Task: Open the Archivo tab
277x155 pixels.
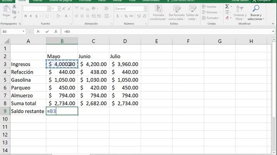Action: click(7, 1)
